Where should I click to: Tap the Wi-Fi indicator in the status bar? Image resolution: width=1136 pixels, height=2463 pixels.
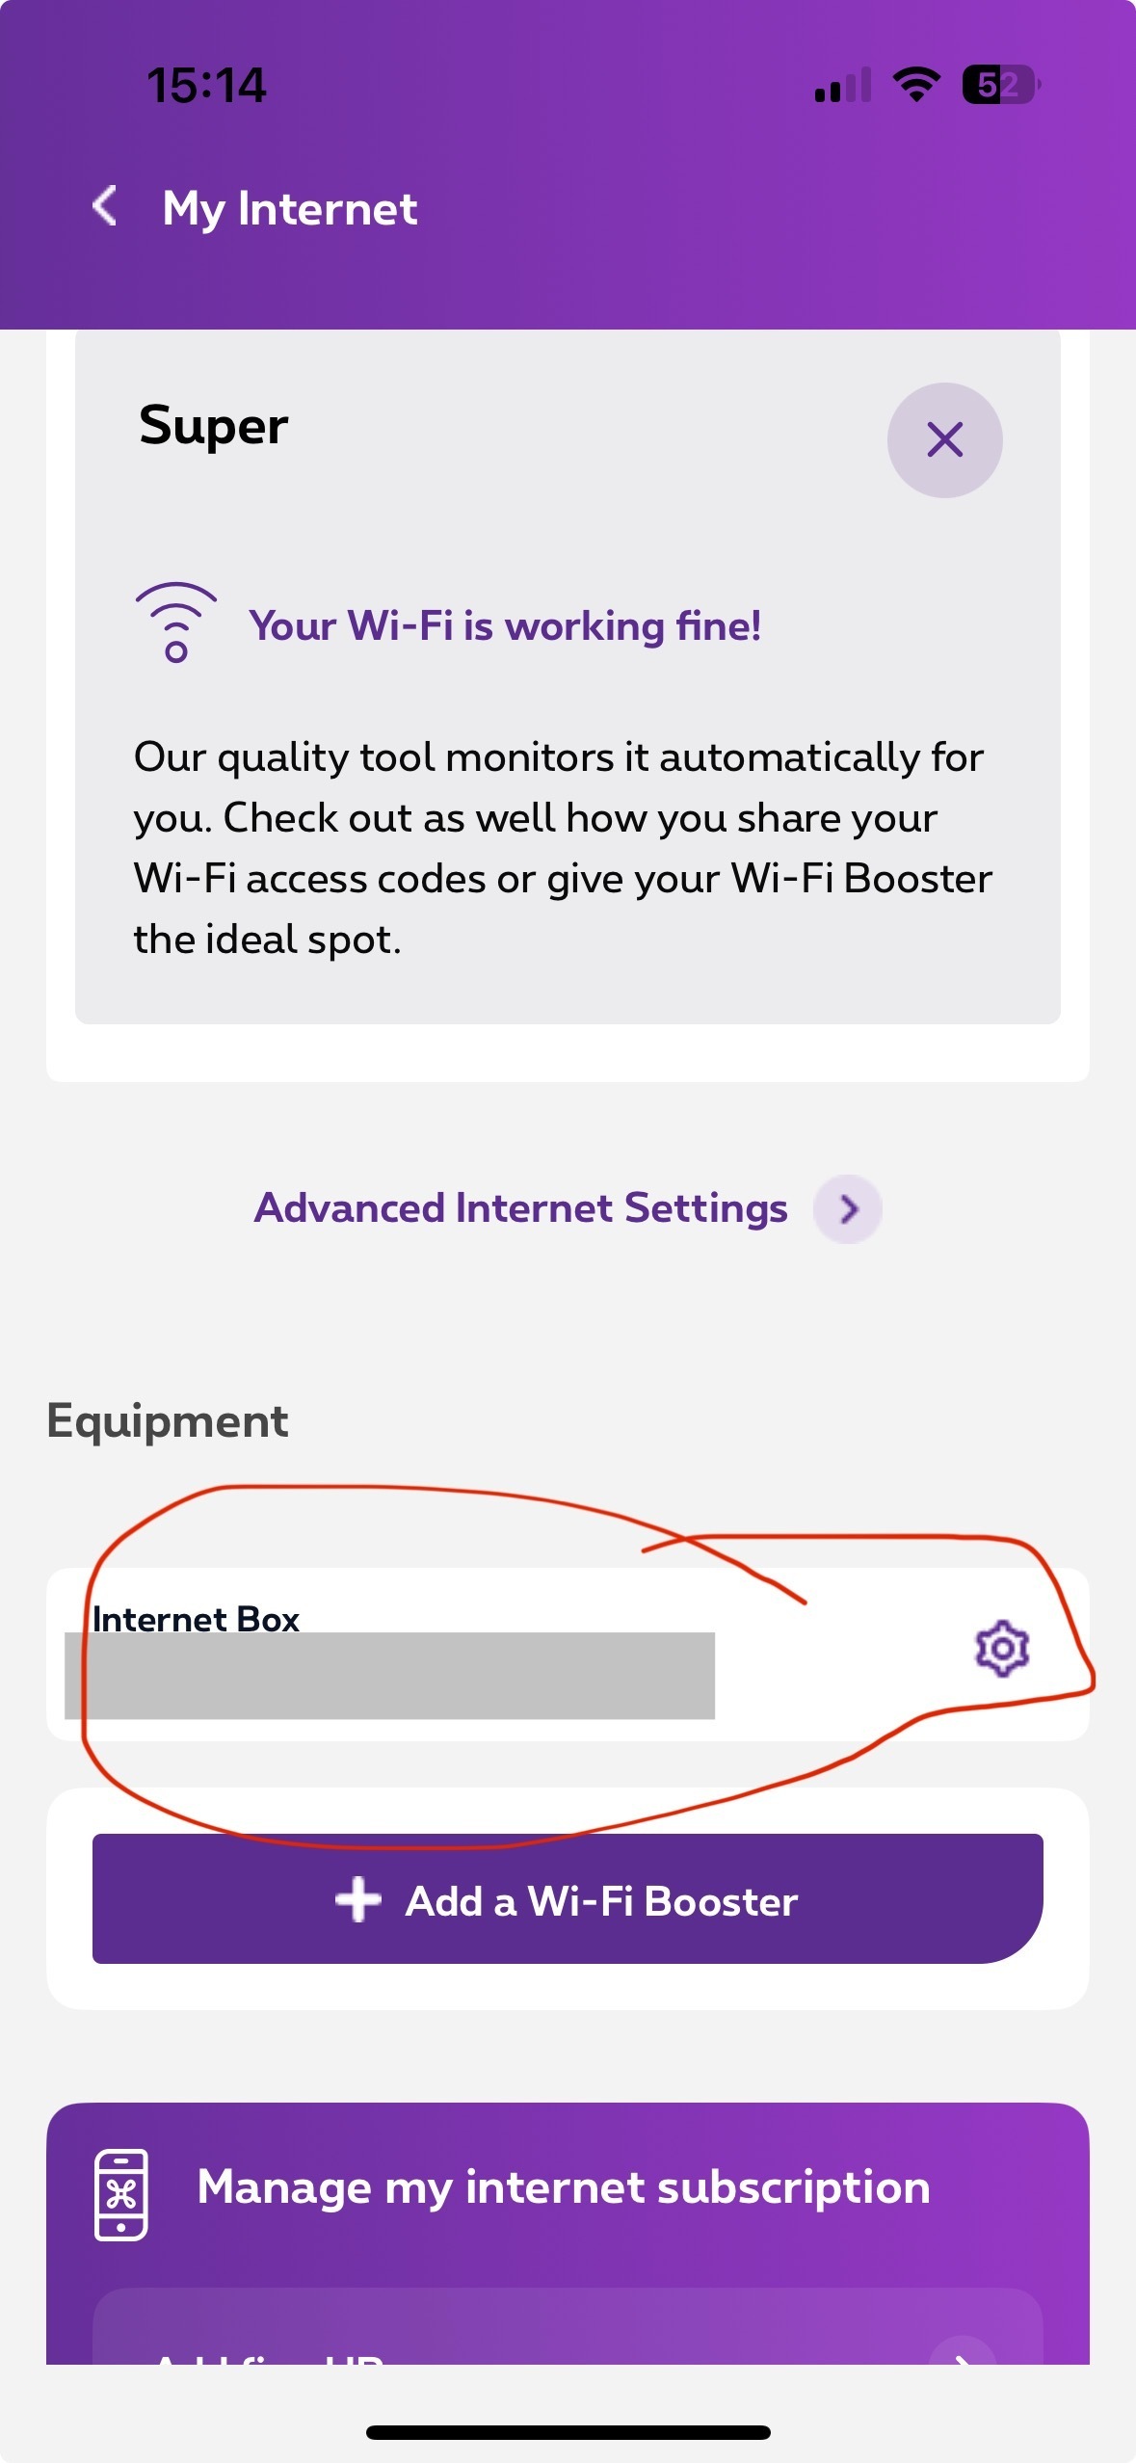(916, 85)
